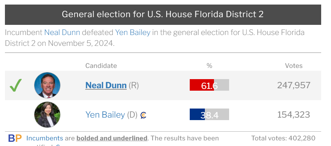Click the % column heading
This screenshot has height=146, width=331.
tap(209, 65)
